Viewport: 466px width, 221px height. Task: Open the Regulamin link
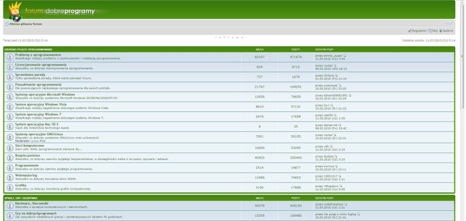pos(419,31)
